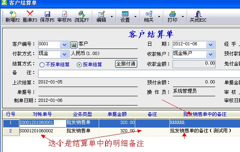240x152 pixels.
Task: Open the 相关 toolbar menu arrow
Action: pyautogui.click(x=159, y=16)
